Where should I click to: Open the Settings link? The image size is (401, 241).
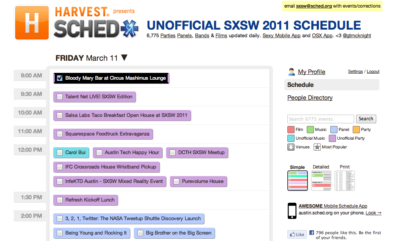click(x=355, y=71)
